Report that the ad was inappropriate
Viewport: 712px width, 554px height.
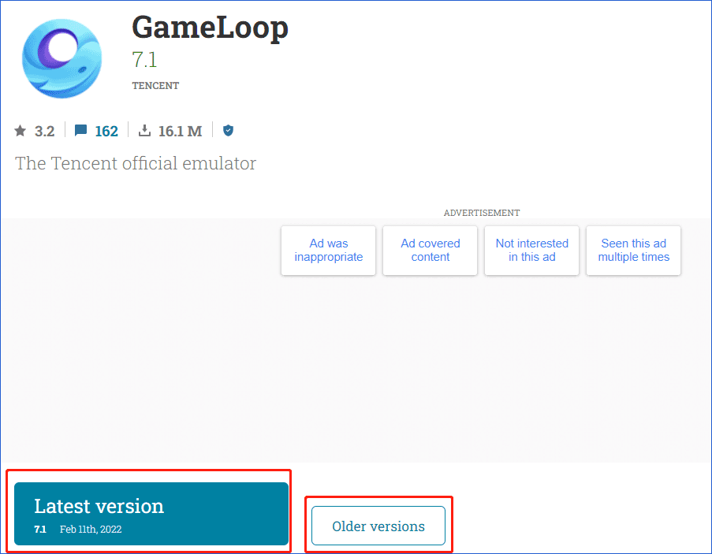coord(328,251)
